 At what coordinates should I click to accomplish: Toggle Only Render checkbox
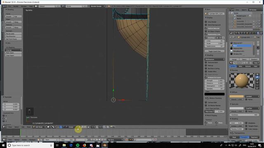206,22
